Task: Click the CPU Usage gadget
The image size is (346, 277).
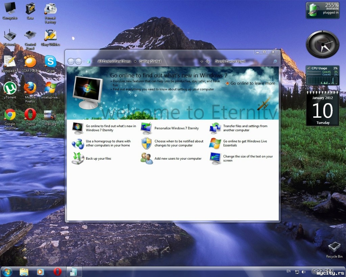Action: point(322,75)
